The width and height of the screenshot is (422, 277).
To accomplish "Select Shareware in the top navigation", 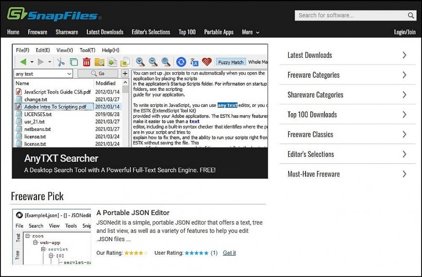I will click(67, 32).
